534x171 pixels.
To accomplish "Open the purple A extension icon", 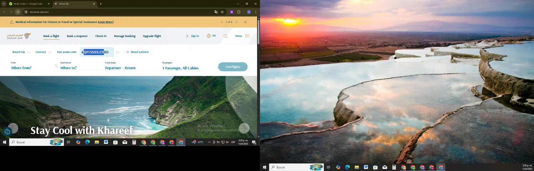I will [231, 12].
